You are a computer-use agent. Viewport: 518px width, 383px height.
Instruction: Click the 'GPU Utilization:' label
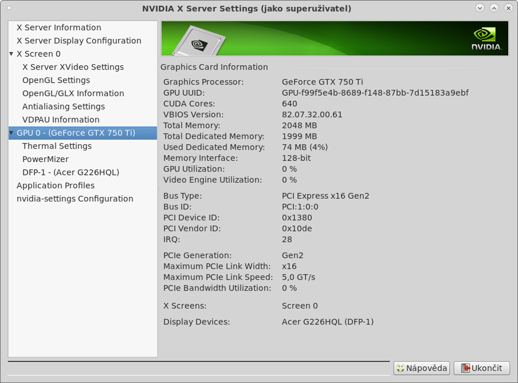click(x=194, y=169)
